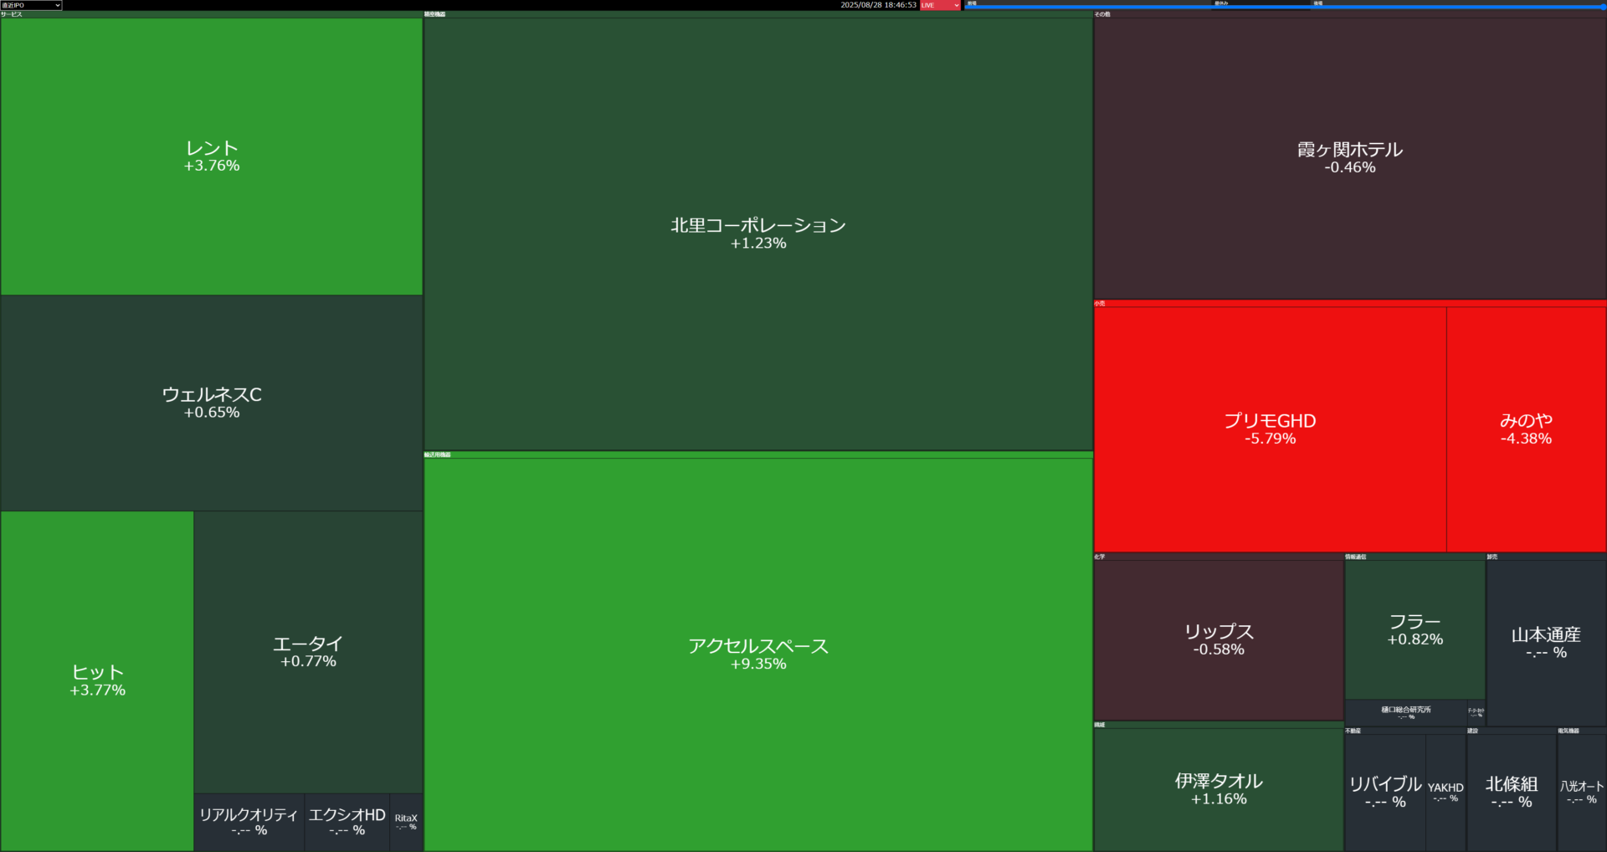This screenshot has width=1607, height=852.
Task: Select the アクセルスペース +9.35% tile
Action: pos(758,654)
